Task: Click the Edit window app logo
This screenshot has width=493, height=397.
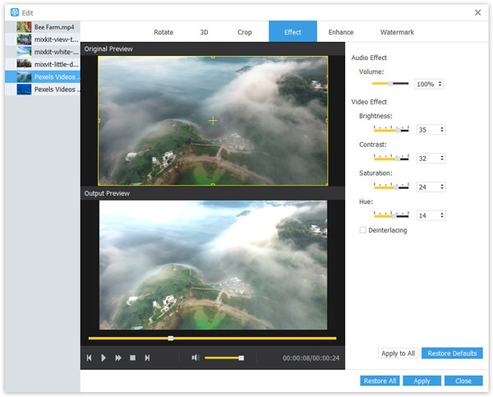Action: 15,12
